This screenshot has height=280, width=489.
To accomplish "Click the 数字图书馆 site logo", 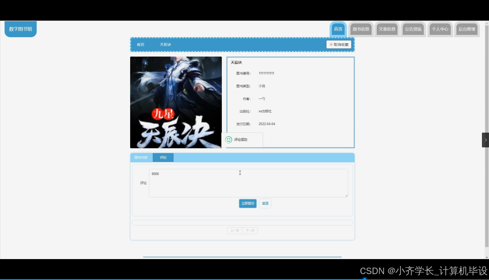I will [x=21, y=29].
